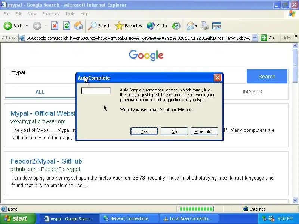Image resolution: width=299 pixels, height=224 pixels.
Task: Click the Links toolbar label
Action: pyautogui.click(x=286, y=38)
